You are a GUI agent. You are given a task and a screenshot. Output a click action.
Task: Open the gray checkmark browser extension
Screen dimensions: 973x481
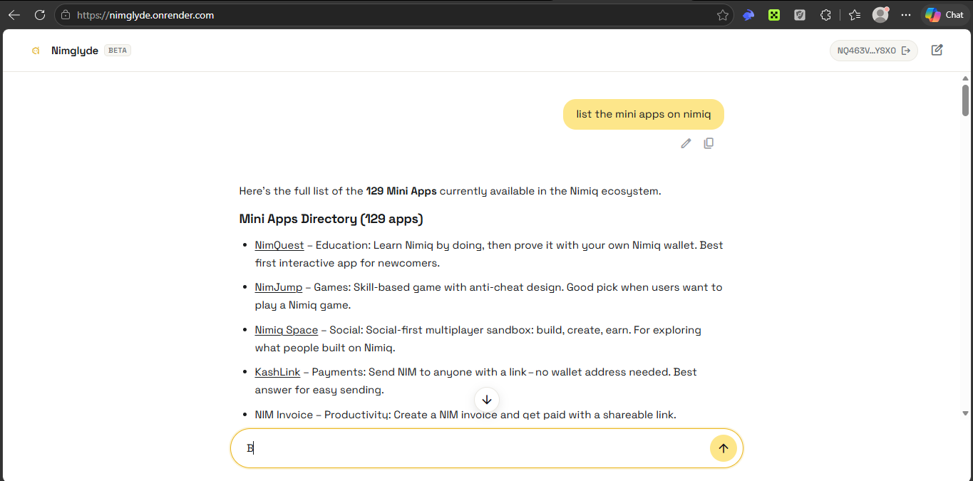[x=800, y=15]
